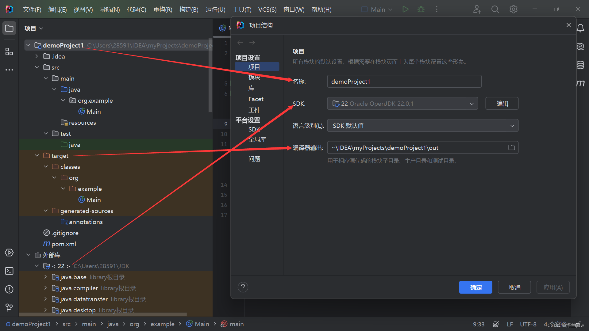
Task: Open the 导航(N) menu
Action: pyautogui.click(x=110, y=10)
